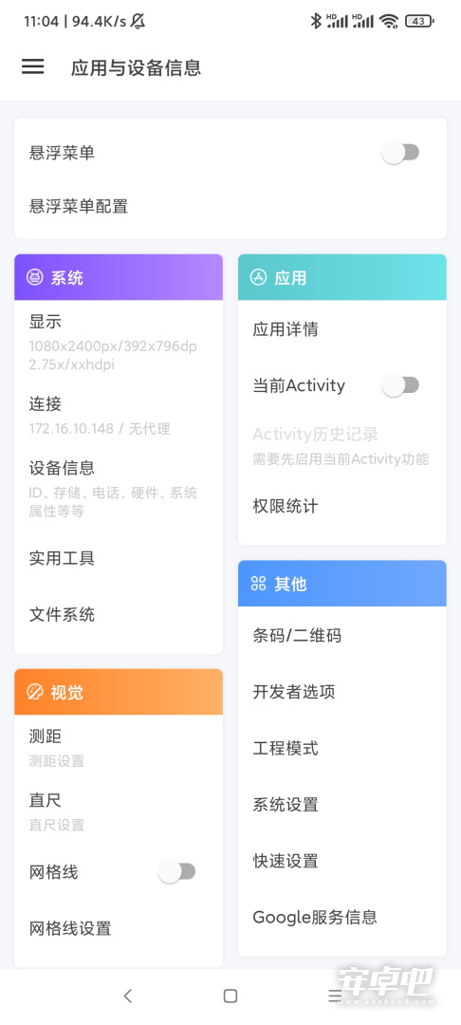Tap the Bluetooth status bar icon
461x1025 pixels.
316,21
